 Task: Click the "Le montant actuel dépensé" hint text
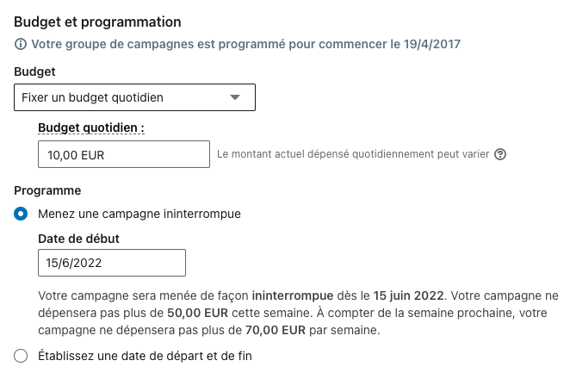point(353,155)
